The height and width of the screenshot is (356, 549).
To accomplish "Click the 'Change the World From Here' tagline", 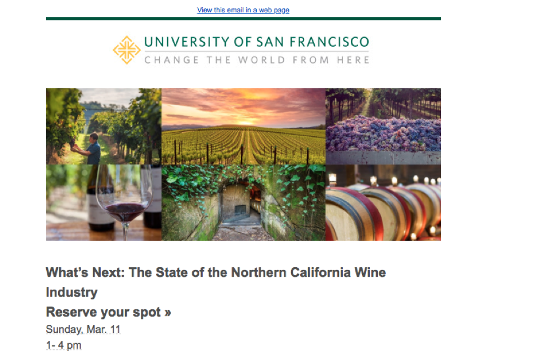I will tap(257, 60).
